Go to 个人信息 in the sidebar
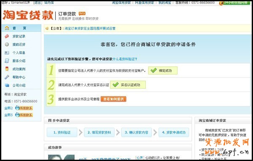The height and width of the screenshot is (161, 253). [19, 53]
